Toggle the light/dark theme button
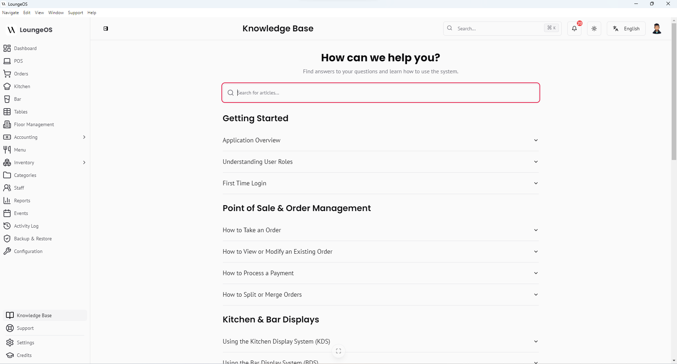The image size is (677, 364). pyautogui.click(x=594, y=29)
